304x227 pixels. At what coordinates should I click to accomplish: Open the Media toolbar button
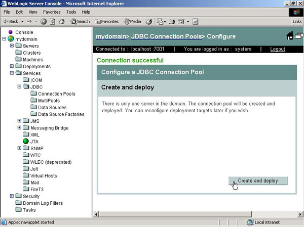pos(132,21)
